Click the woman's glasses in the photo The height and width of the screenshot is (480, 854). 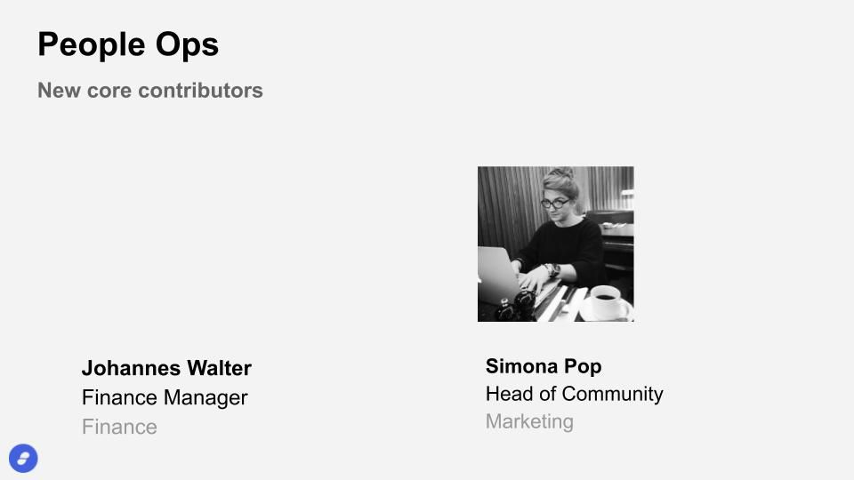click(554, 204)
